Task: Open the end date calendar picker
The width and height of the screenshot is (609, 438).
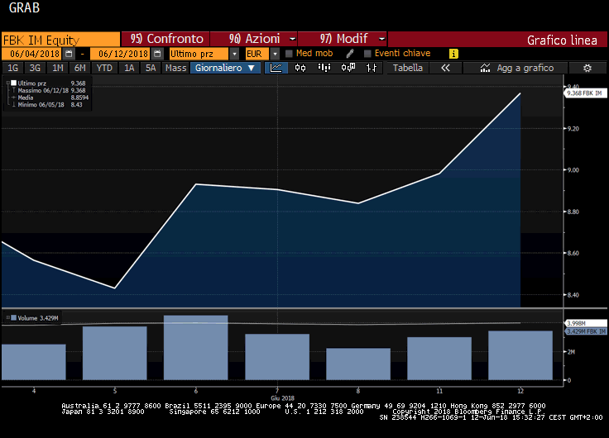Action: (x=157, y=54)
